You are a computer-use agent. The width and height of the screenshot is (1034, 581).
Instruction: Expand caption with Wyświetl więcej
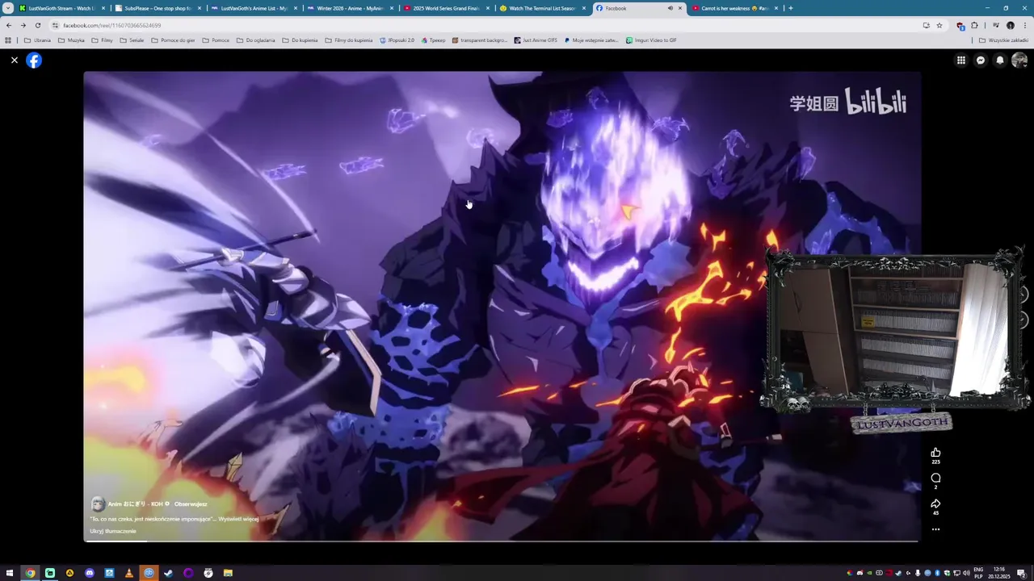tap(238, 519)
